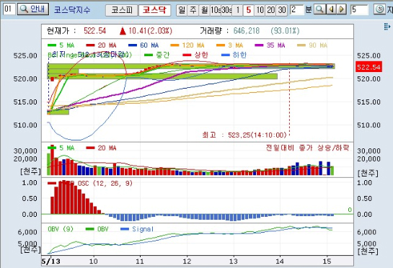Image resolution: width=393 pixels, height=268 pixels.
Task: Click the 12 hour label on time axis
Action: click(x=187, y=262)
